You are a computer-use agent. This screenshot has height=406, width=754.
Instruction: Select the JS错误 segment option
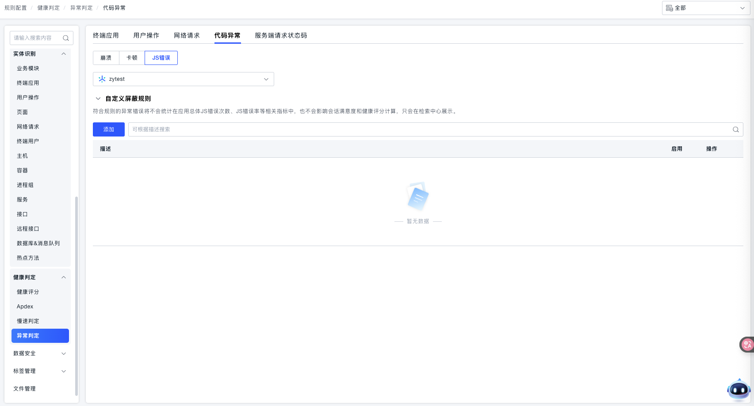tap(161, 58)
